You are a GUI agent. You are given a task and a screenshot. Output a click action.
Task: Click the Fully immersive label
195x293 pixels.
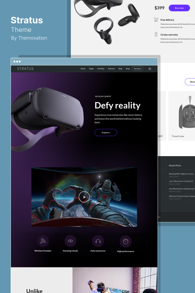[98, 251]
